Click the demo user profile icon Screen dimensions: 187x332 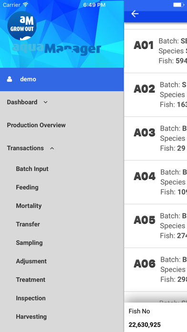10,79
